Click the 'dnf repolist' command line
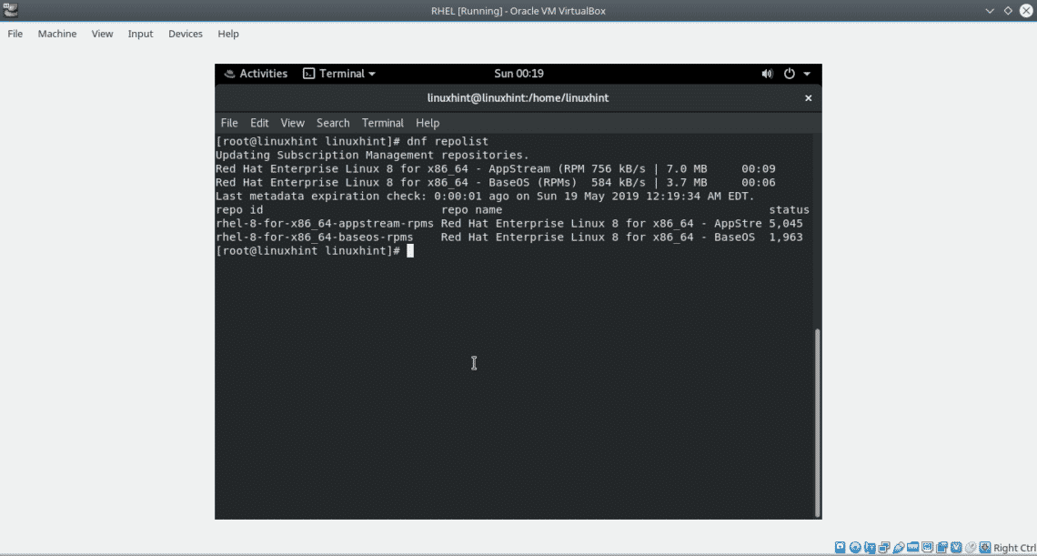 pyautogui.click(x=352, y=142)
